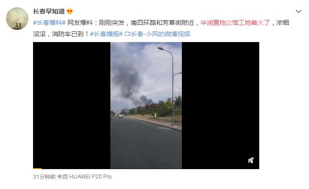Open the 长春早知道 username link
Screen dimensions: 309x189
[49, 11]
